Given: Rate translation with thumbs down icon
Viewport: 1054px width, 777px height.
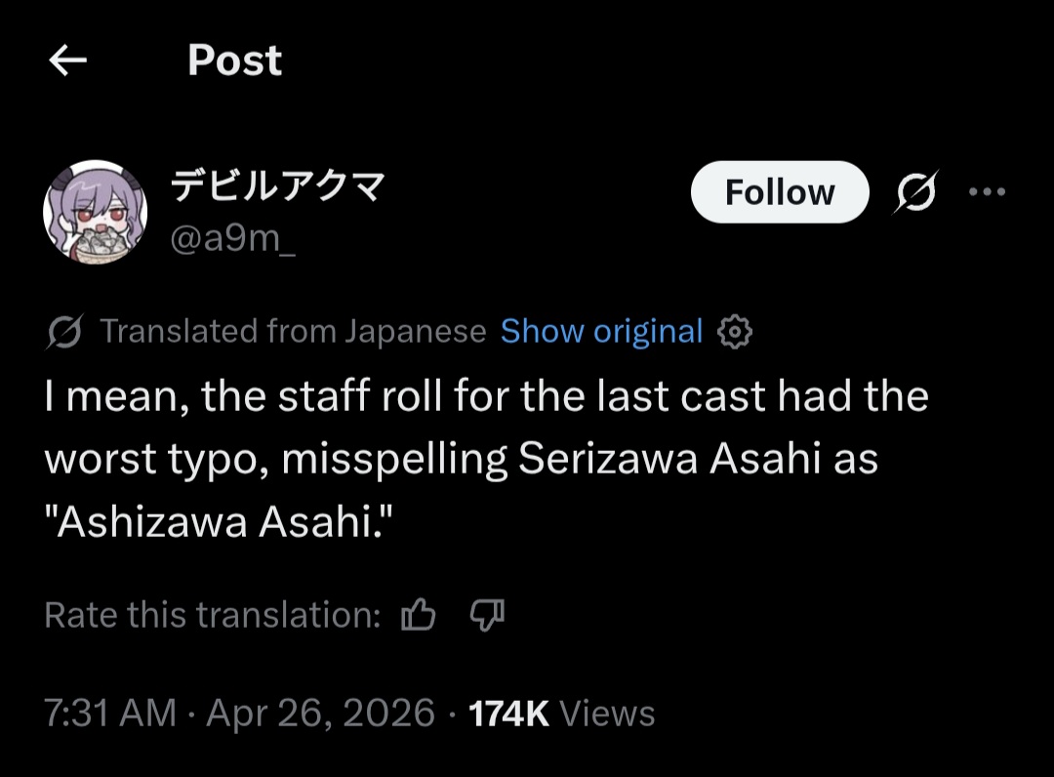Looking at the screenshot, I should tap(487, 615).
